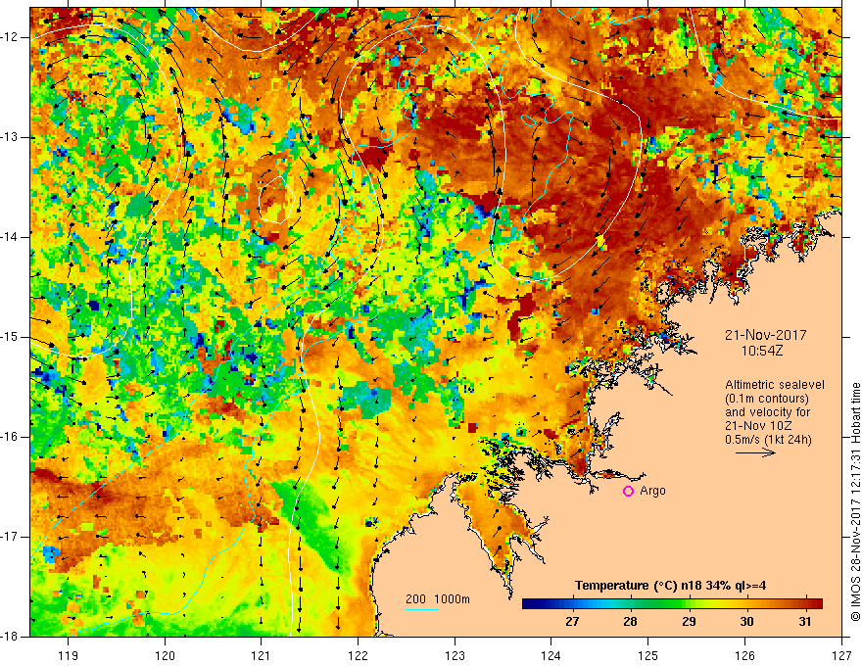Click the time '10:54Z' text

coord(761,351)
